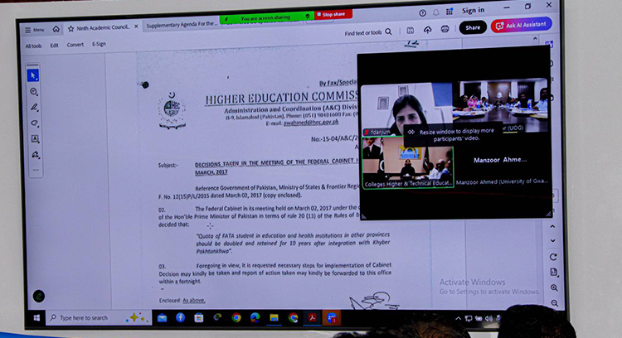The image size is (622, 338).
Task: Click the draw freehand pencil tool
Action: tap(35, 108)
